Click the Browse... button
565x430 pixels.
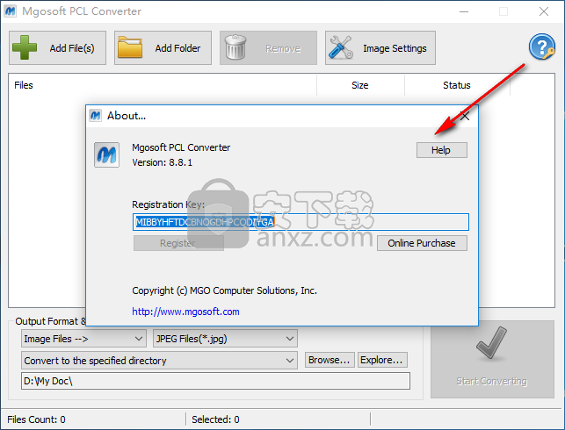click(x=330, y=360)
